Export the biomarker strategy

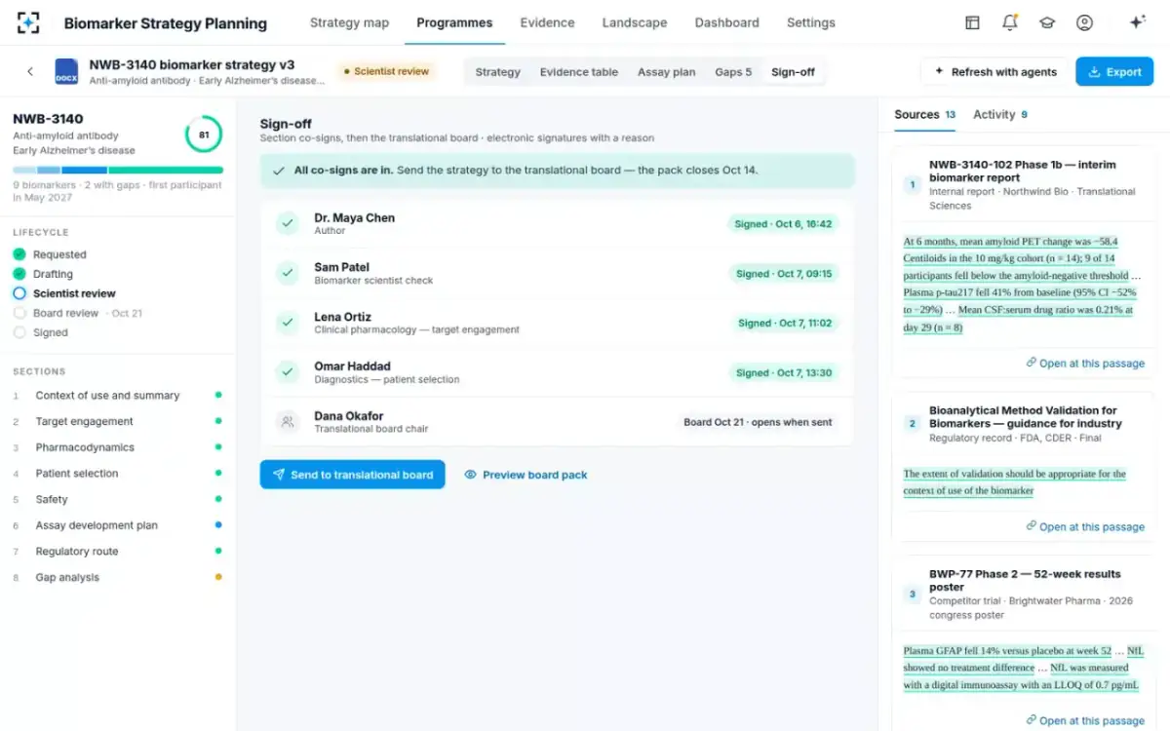1114,71
